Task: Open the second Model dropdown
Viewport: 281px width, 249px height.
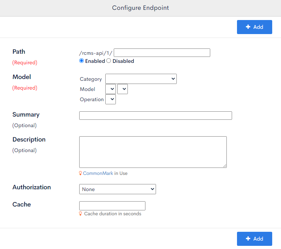Action: pos(123,89)
